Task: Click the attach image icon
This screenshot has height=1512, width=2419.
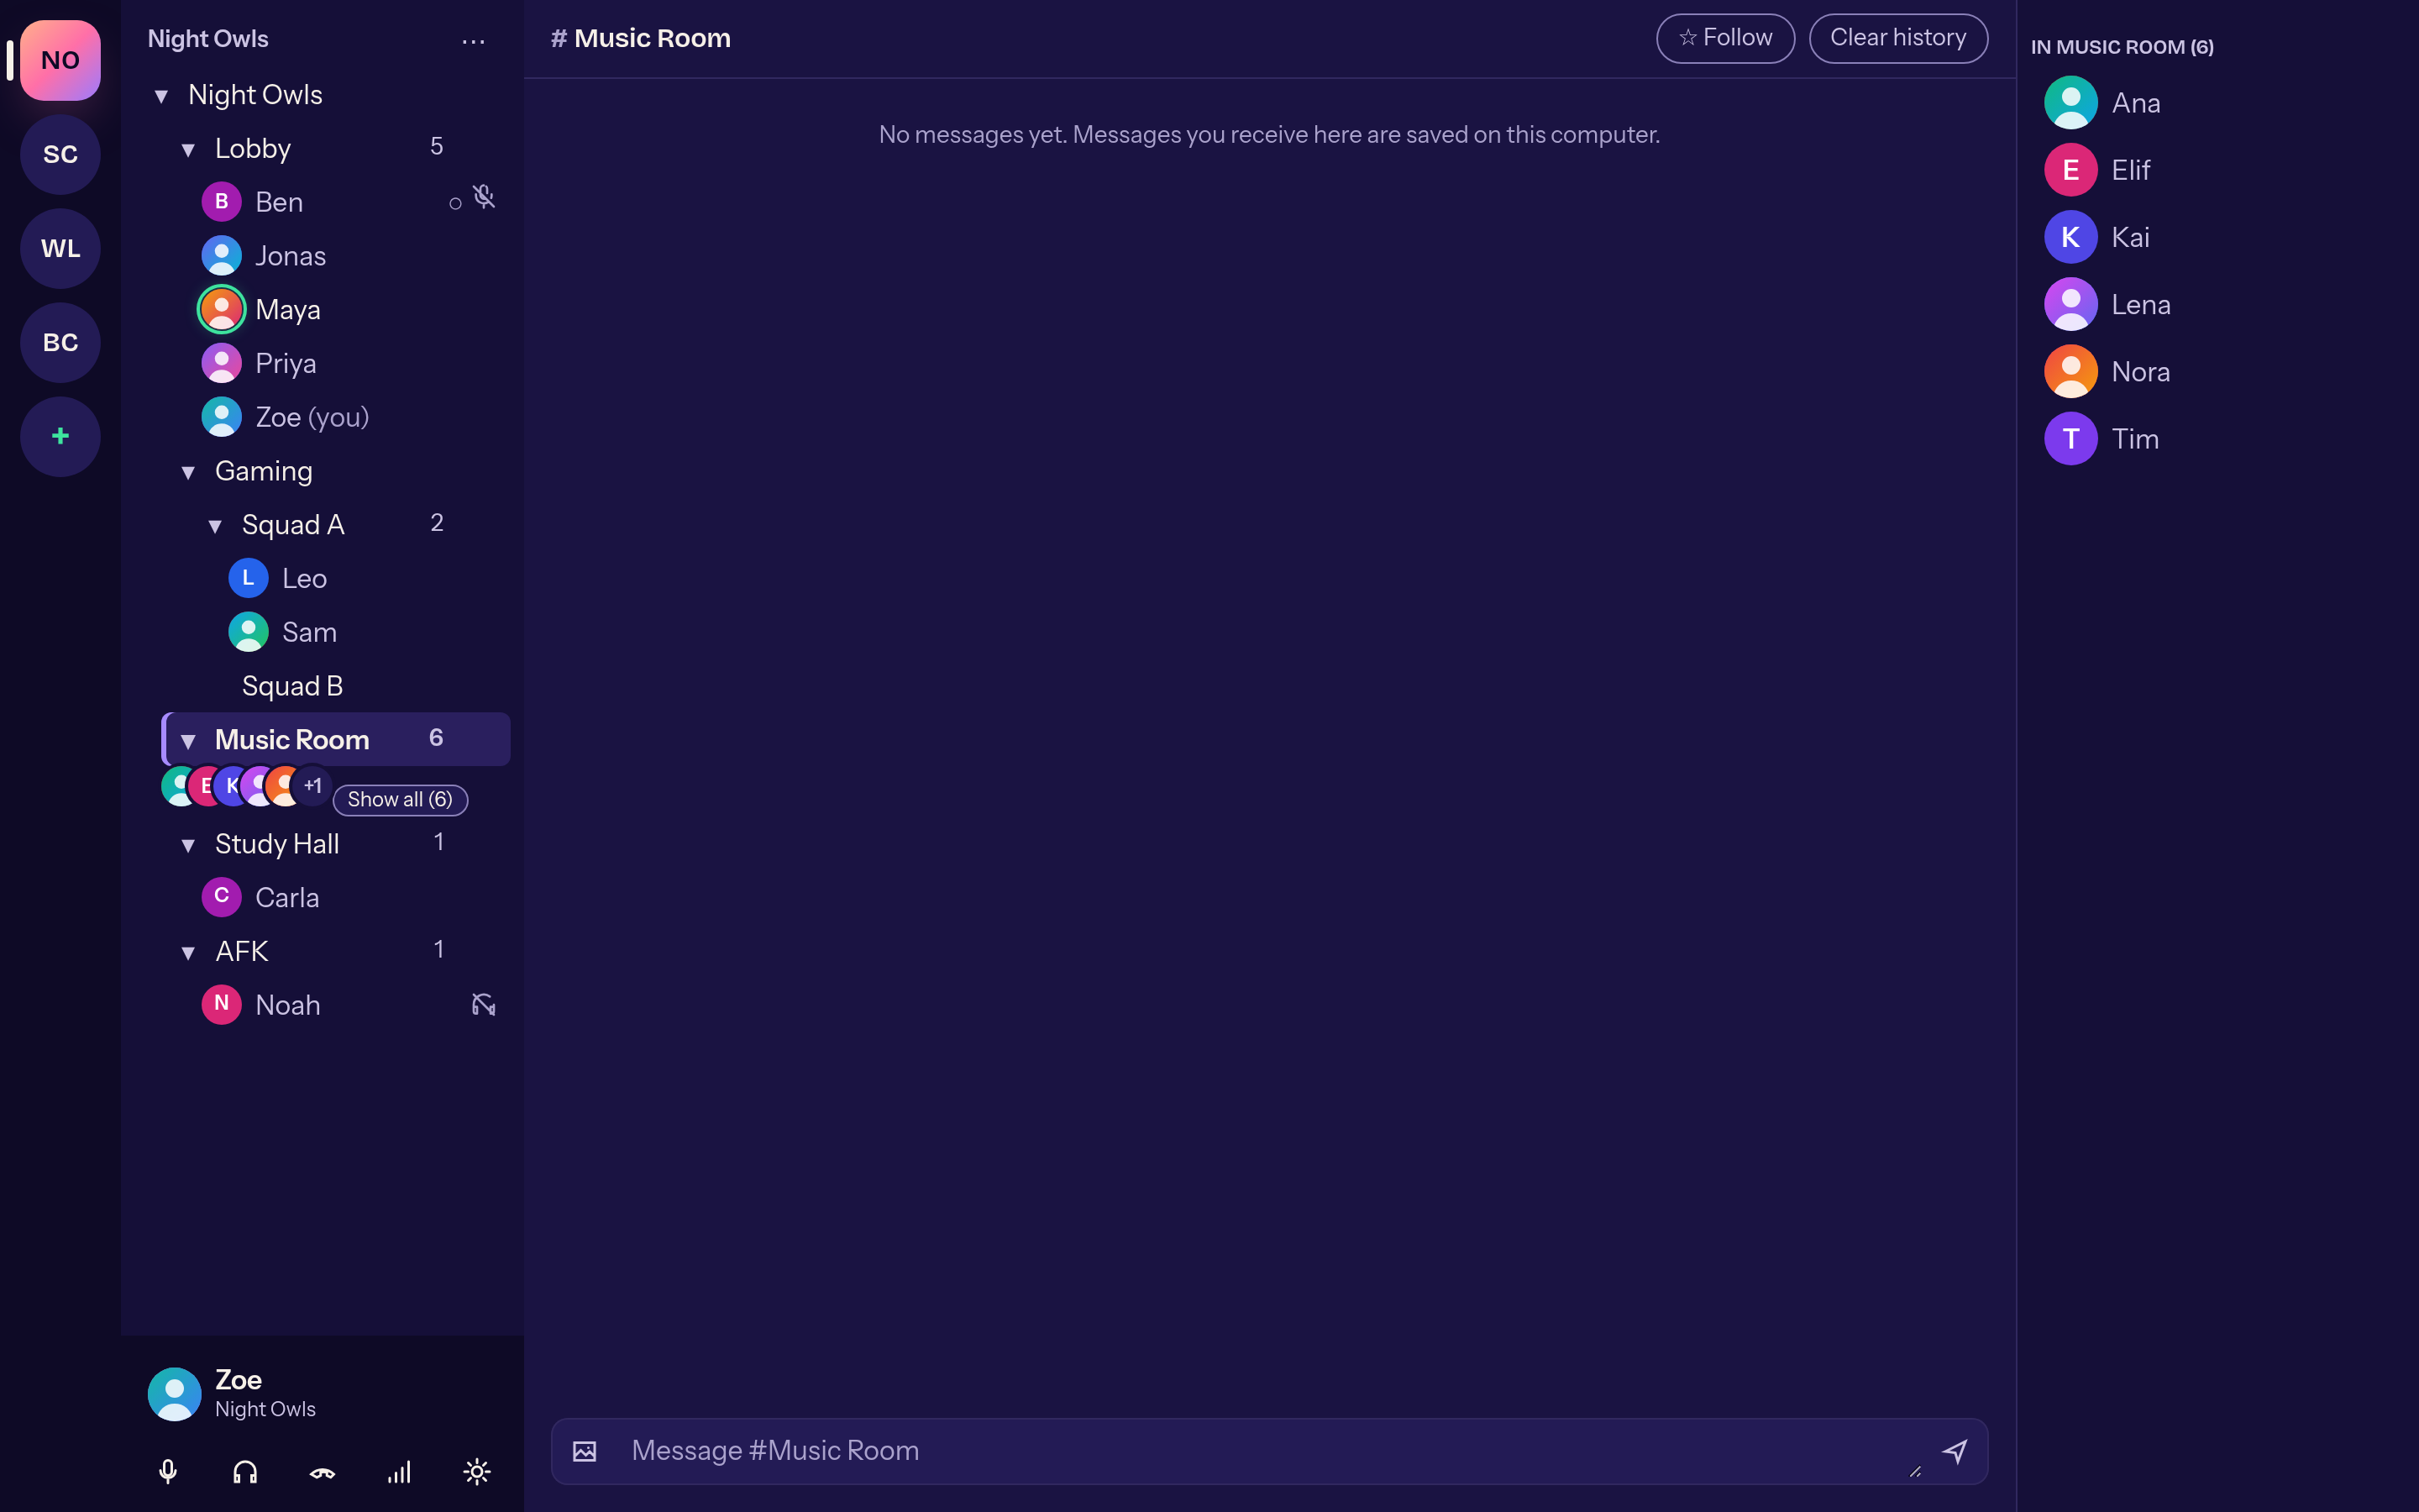Action: (x=585, y=1451)
